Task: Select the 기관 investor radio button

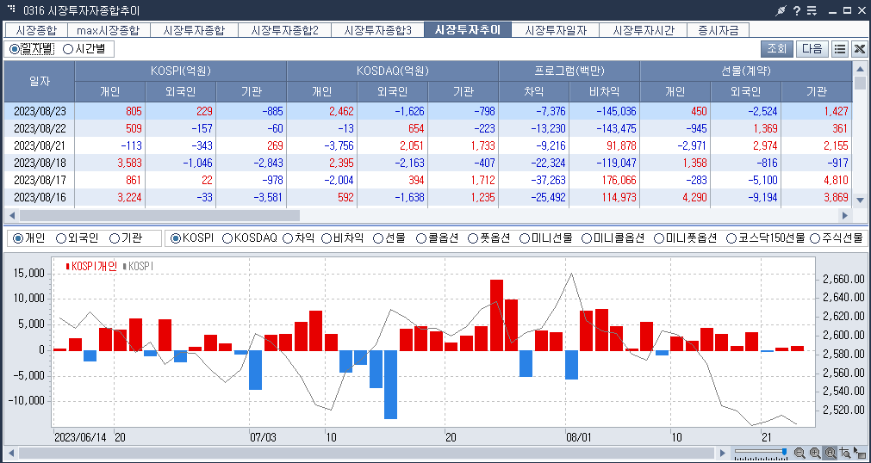Action: 126,238
